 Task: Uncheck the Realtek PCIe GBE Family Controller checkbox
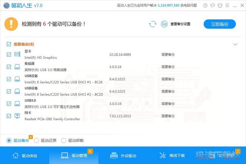[x=9, y=116]
